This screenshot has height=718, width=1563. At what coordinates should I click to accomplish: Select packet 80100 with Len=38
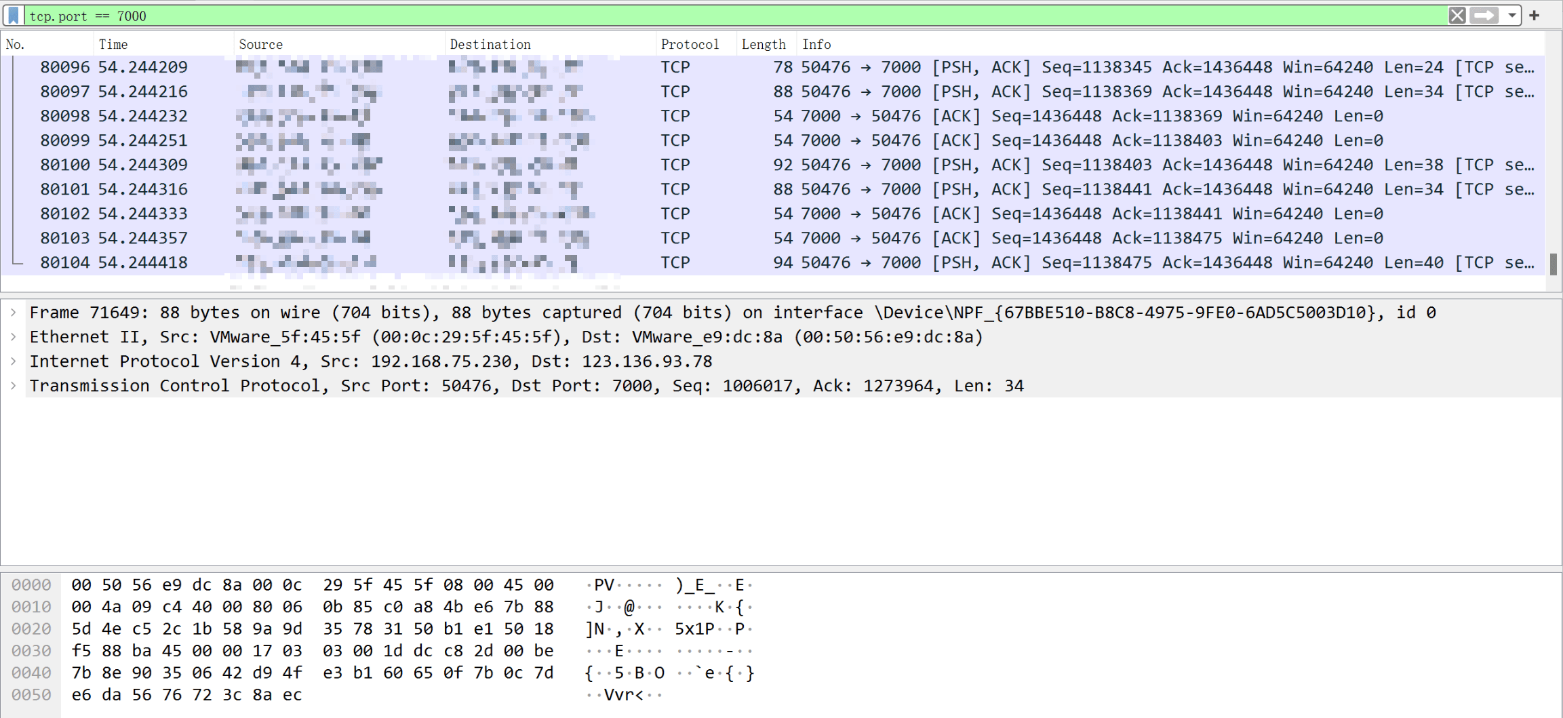[773, 165]
